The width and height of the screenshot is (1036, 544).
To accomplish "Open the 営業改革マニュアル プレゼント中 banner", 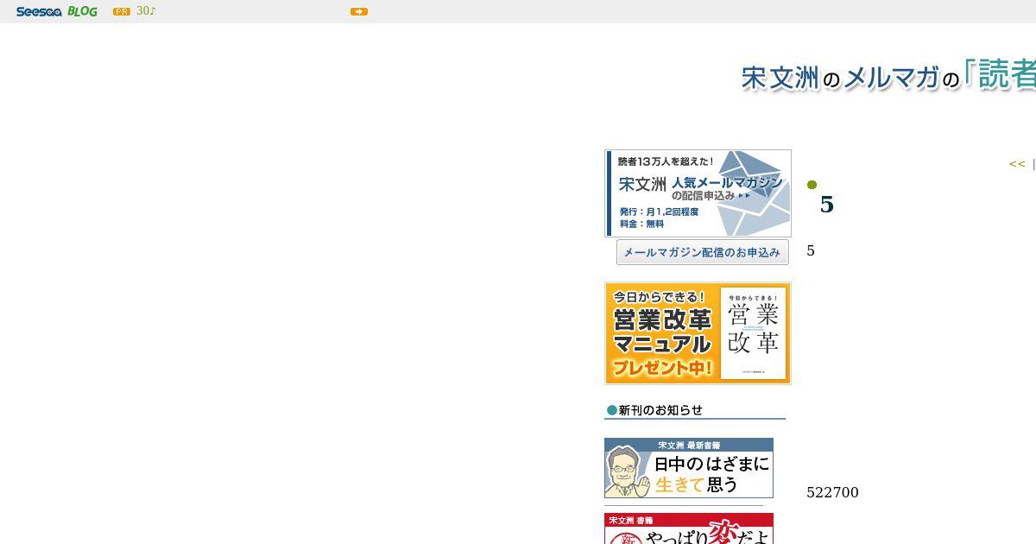I will [x=698, y=333].
